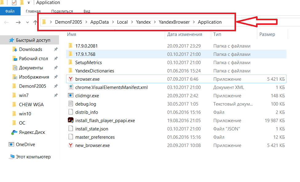This screenshot has height=182, width=300.
Task: Select the distrib_info file name
Action: click(86, 112)
